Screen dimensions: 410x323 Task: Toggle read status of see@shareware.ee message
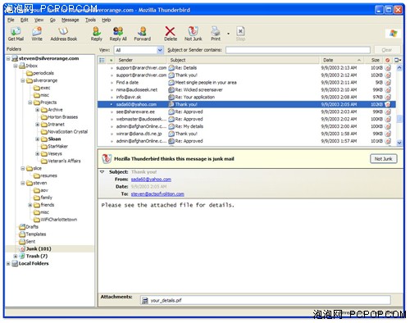(112, 112)
